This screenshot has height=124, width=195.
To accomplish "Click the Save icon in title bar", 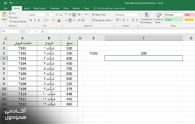I will click(x=5, y=3).
